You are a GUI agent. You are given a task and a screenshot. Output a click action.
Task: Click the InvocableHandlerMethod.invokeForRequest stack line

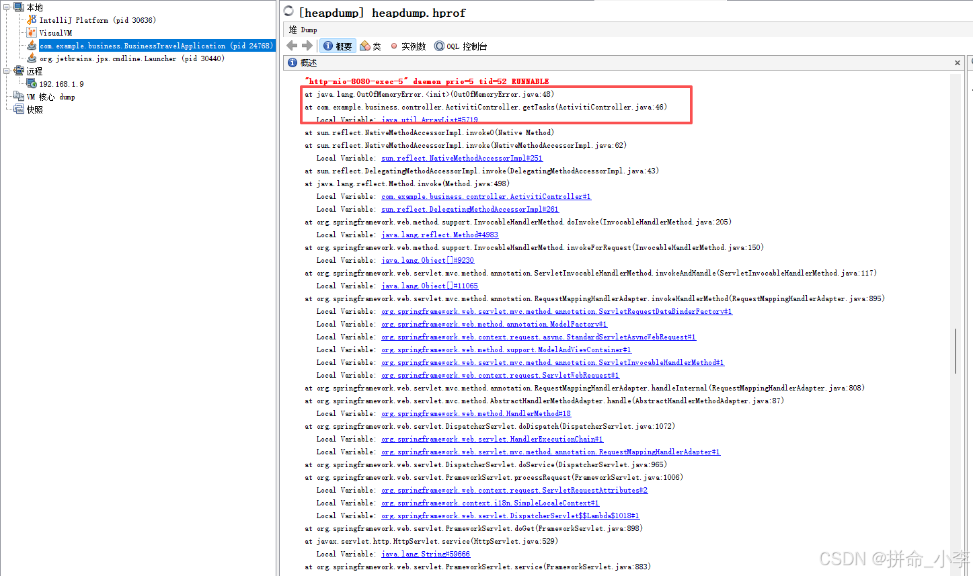(534, 247)
